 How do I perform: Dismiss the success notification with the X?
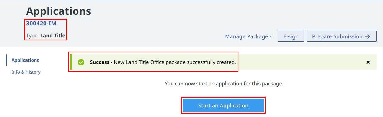click(368, 62)
